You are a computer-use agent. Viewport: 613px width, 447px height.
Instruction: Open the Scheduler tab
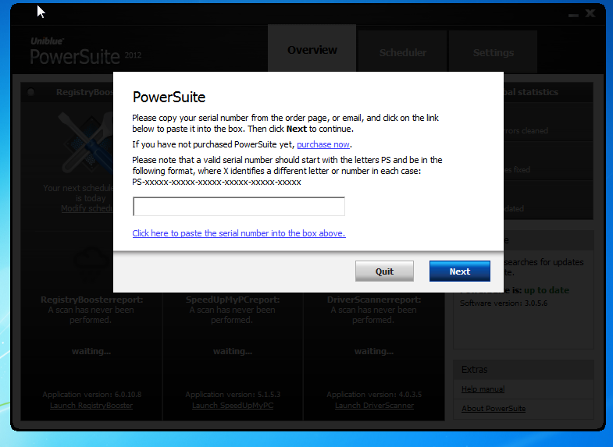[x=403, y=53]
